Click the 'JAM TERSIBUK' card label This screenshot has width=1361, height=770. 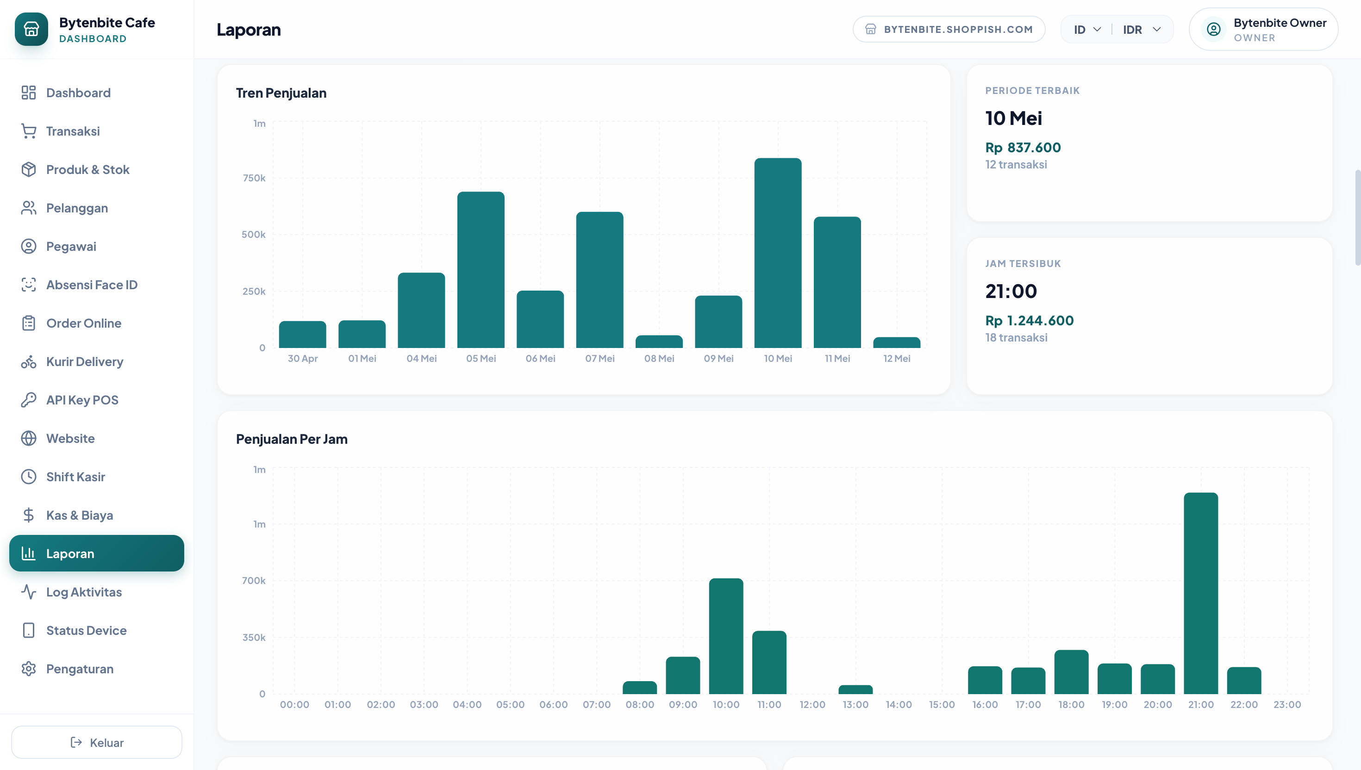(x=1023, y=263)
